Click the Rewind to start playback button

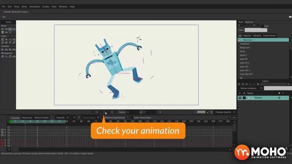[x=96, y=112]
